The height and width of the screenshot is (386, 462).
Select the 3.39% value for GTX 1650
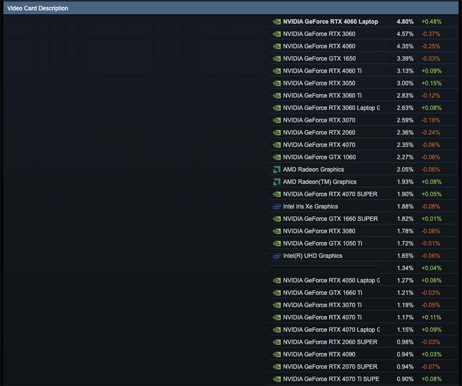pyautogui.click(x=405, y=59)
